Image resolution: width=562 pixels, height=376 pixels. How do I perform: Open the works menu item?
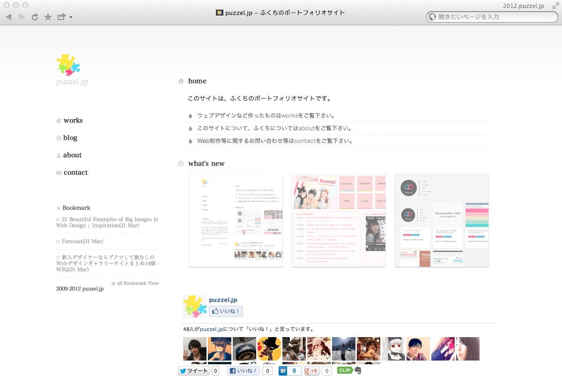coord(73,120)
